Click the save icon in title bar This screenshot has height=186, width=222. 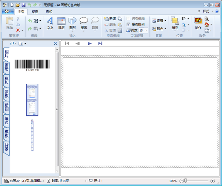[x=23, y=5]
